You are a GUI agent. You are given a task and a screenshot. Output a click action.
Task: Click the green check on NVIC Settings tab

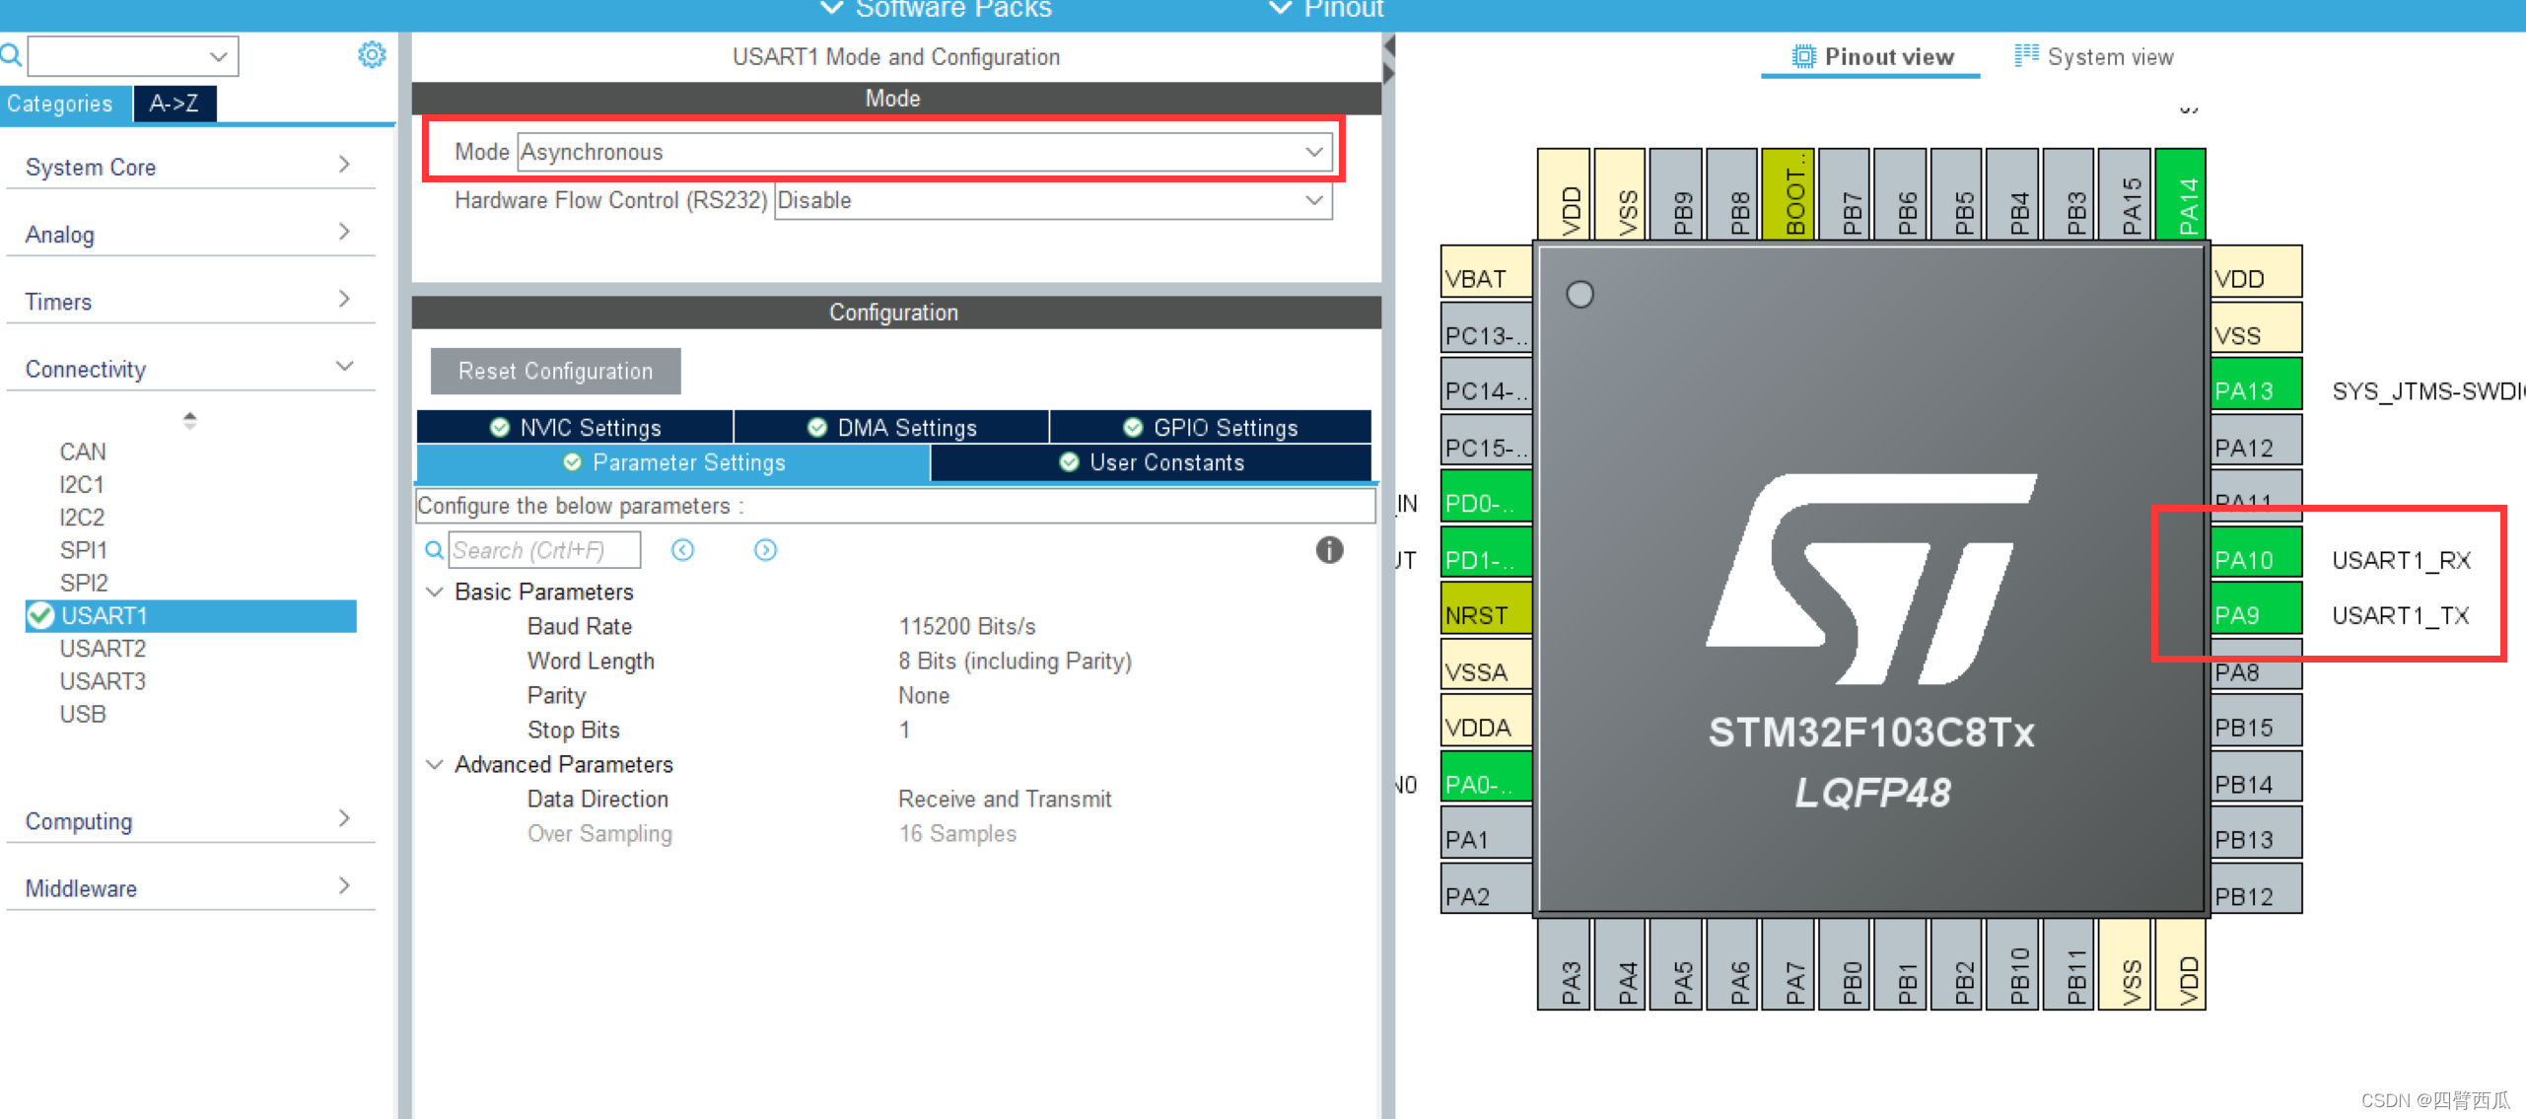tap(500, 427)
